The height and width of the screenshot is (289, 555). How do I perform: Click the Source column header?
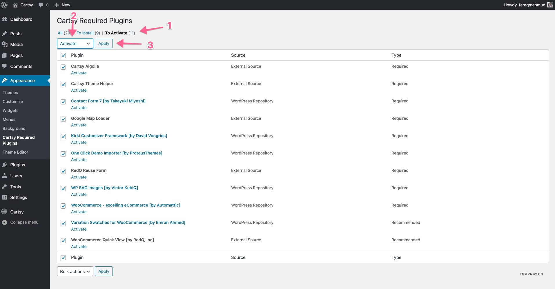click(238, 55)
